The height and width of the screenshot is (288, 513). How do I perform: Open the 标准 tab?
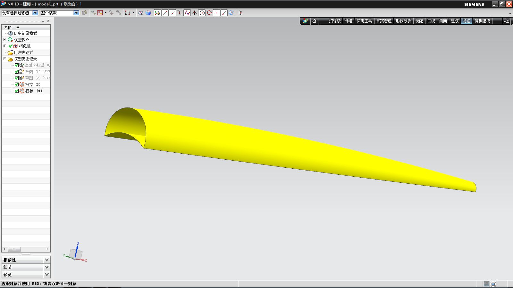349,21
